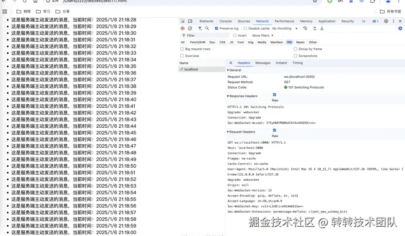
Task: Click the browser extensions puzzle icon
Action: pos(372,1)
